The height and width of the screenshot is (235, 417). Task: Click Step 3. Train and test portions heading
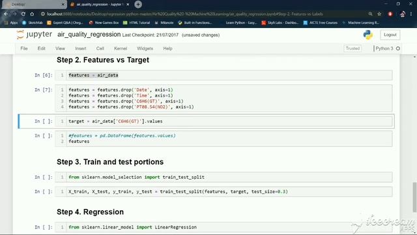110,162
